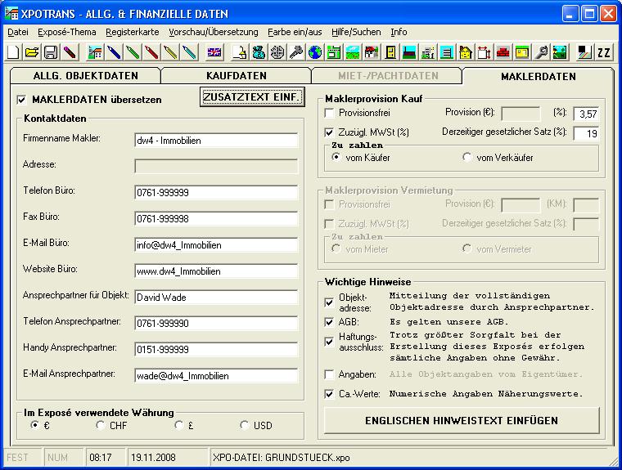Open the Hilfe/Suchen menu

[356, 32]
